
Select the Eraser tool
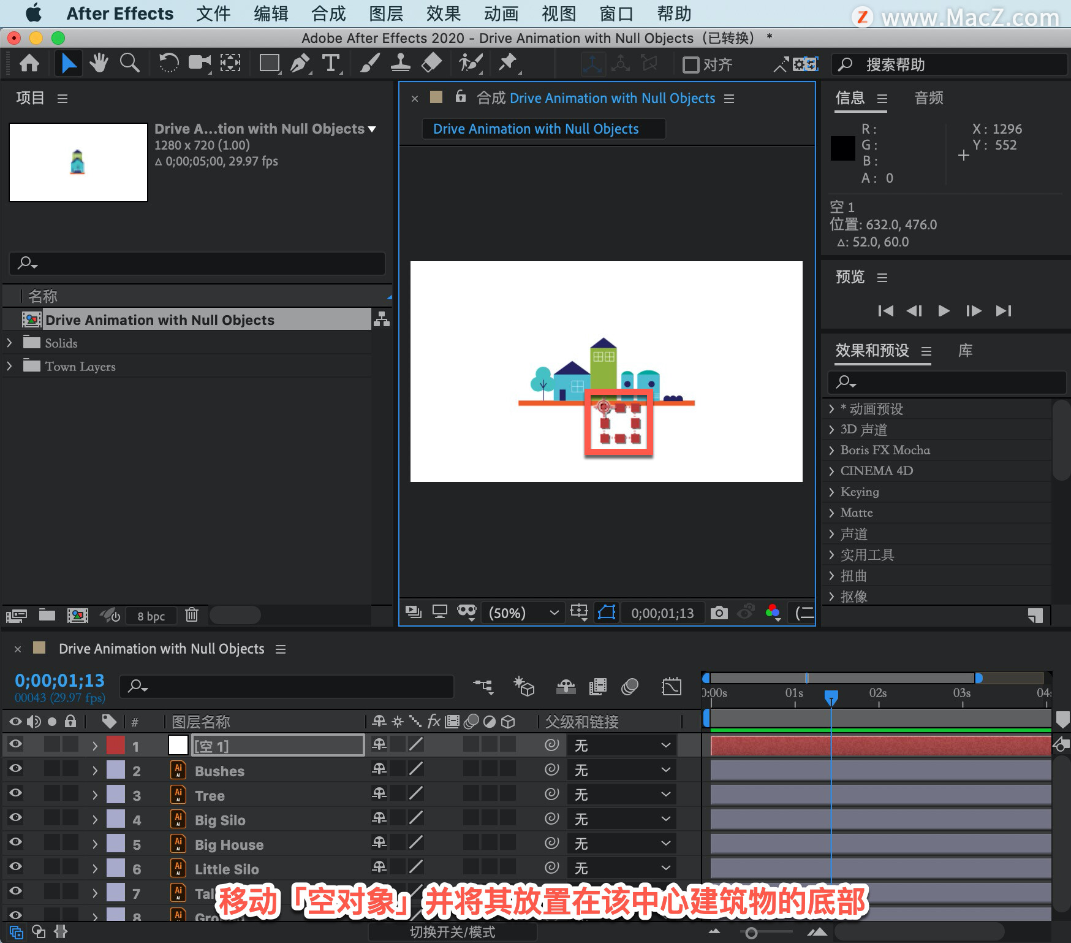click(431, 63)
